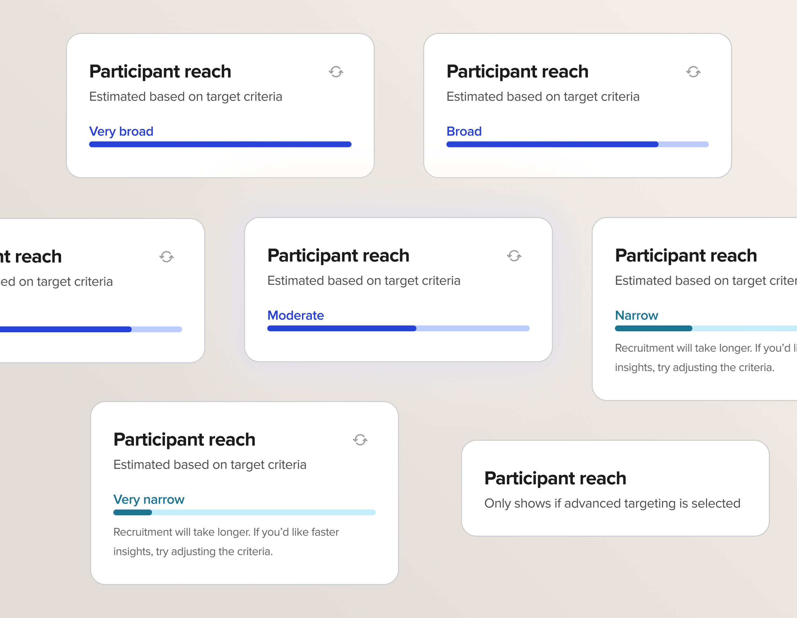Click progress bar on the cropped left card
Image resolution: width=797 pixels, height=618 pixels.
point(91,330)
